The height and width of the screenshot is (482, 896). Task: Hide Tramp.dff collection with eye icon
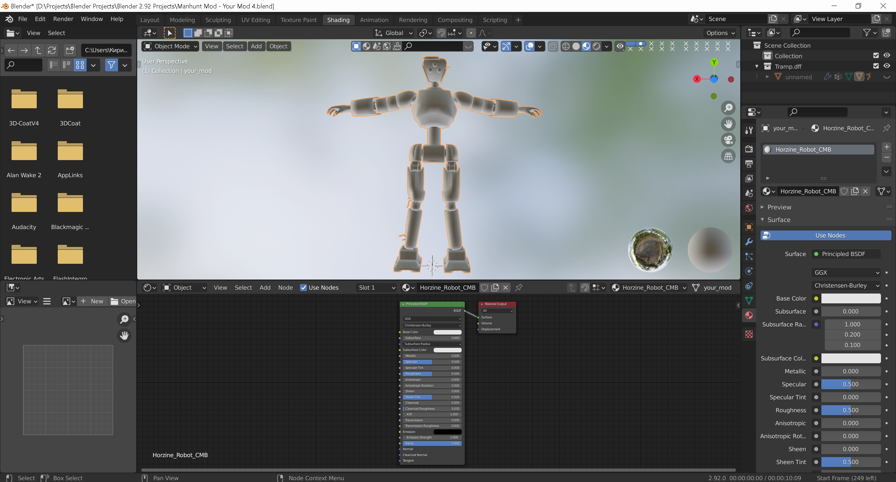887,66
